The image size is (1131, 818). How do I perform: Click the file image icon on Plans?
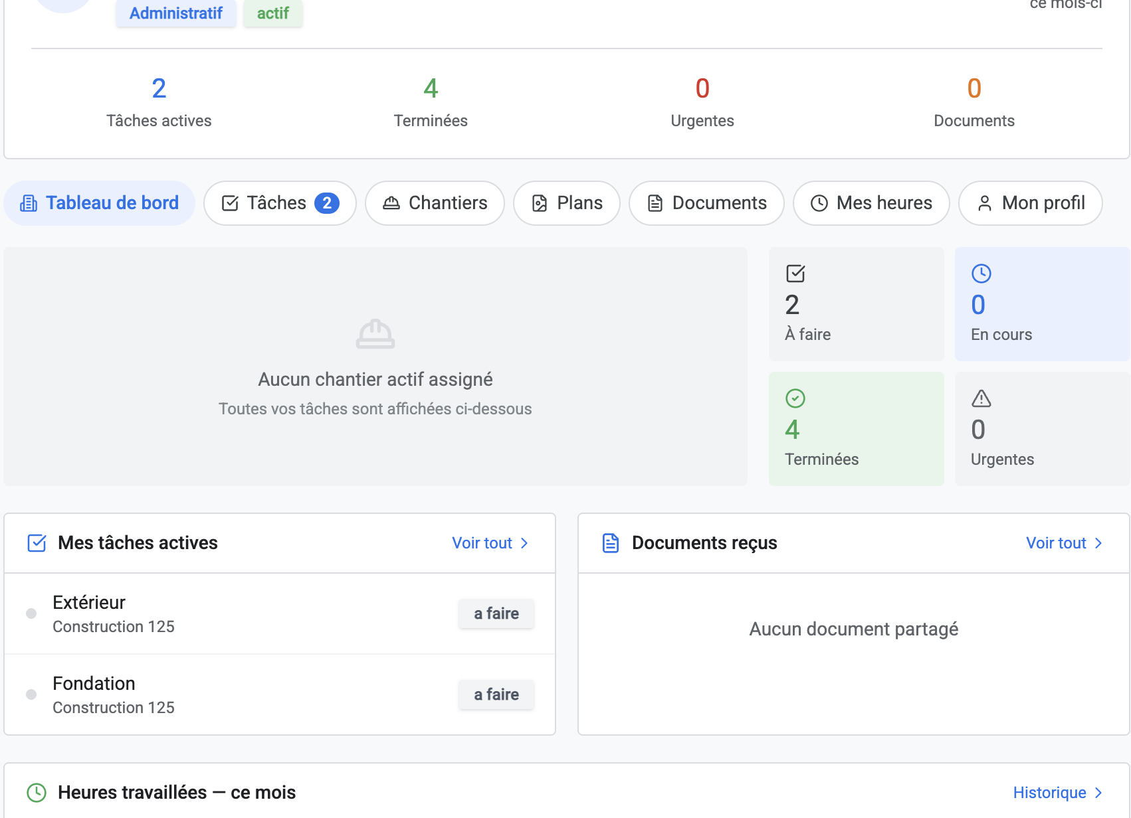(540, 203)
